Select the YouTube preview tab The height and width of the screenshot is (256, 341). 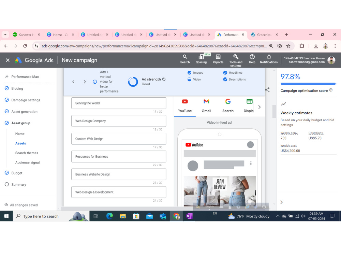pos(185,106)
